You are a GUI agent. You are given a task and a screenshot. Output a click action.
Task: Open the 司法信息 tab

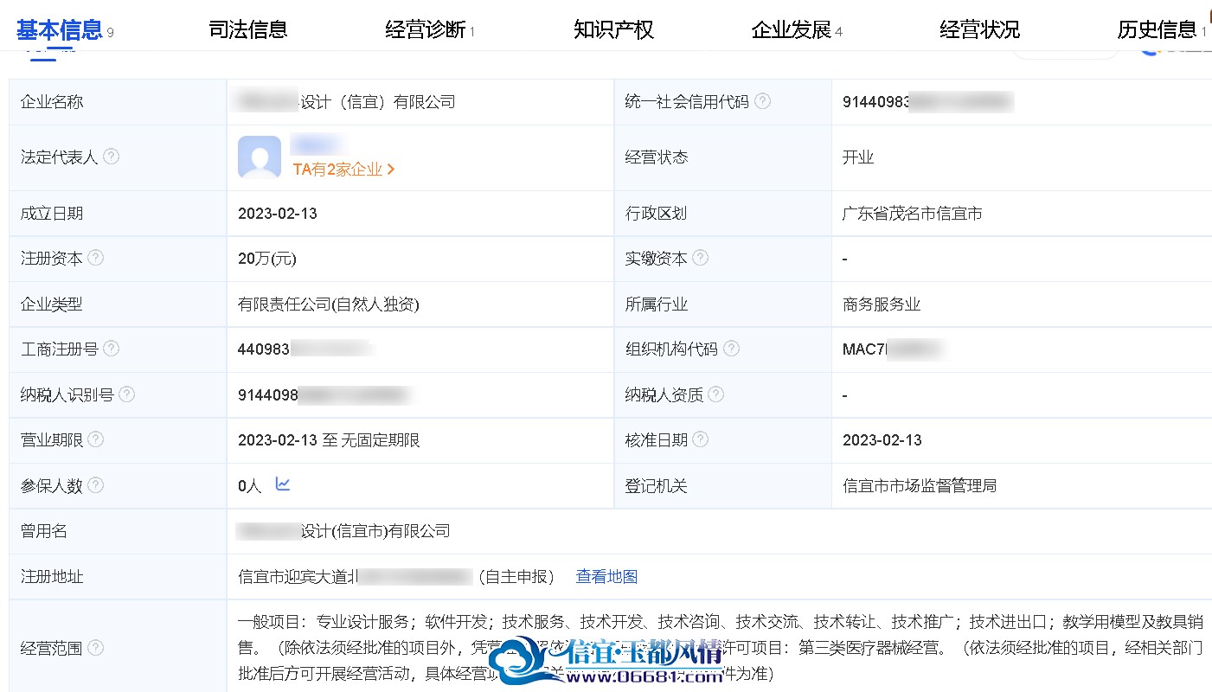(248, 30)
